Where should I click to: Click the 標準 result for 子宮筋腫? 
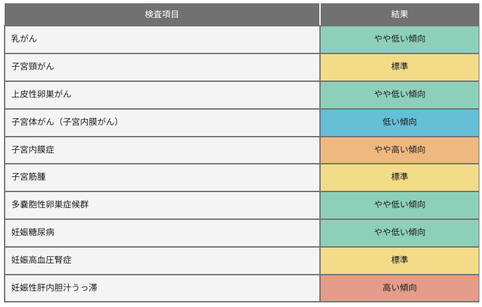click(x=399, y=177)
